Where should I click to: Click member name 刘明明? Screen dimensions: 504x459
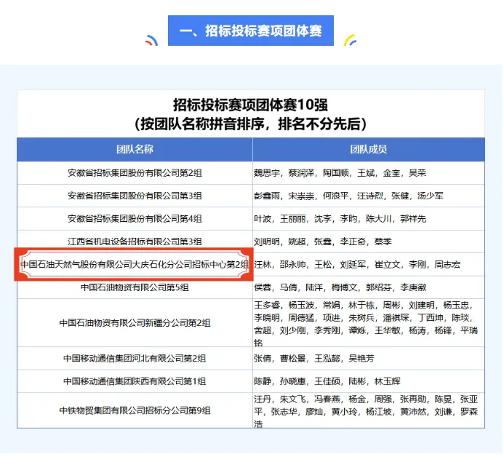pos(267,242)
